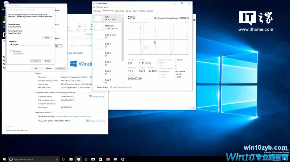Open the Options menu in Task Manager
The width and height of the screenshot is (290, 162).
click(x=100, y=7)
